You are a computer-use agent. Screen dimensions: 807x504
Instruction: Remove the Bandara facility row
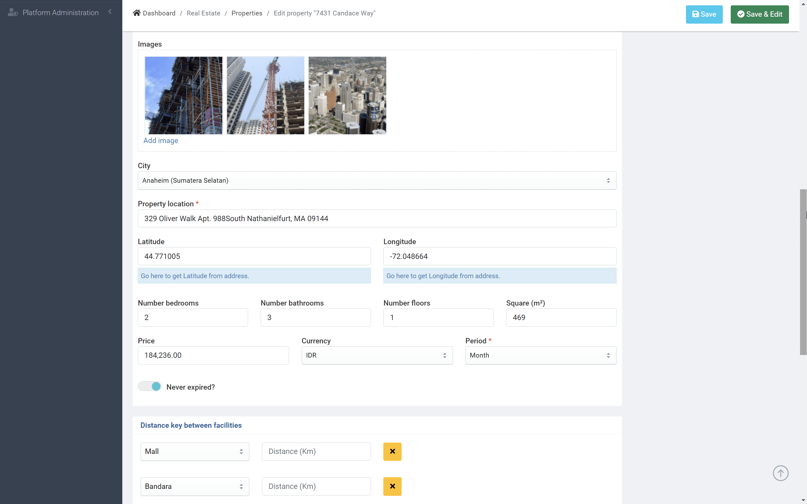[x=392, y=486]
